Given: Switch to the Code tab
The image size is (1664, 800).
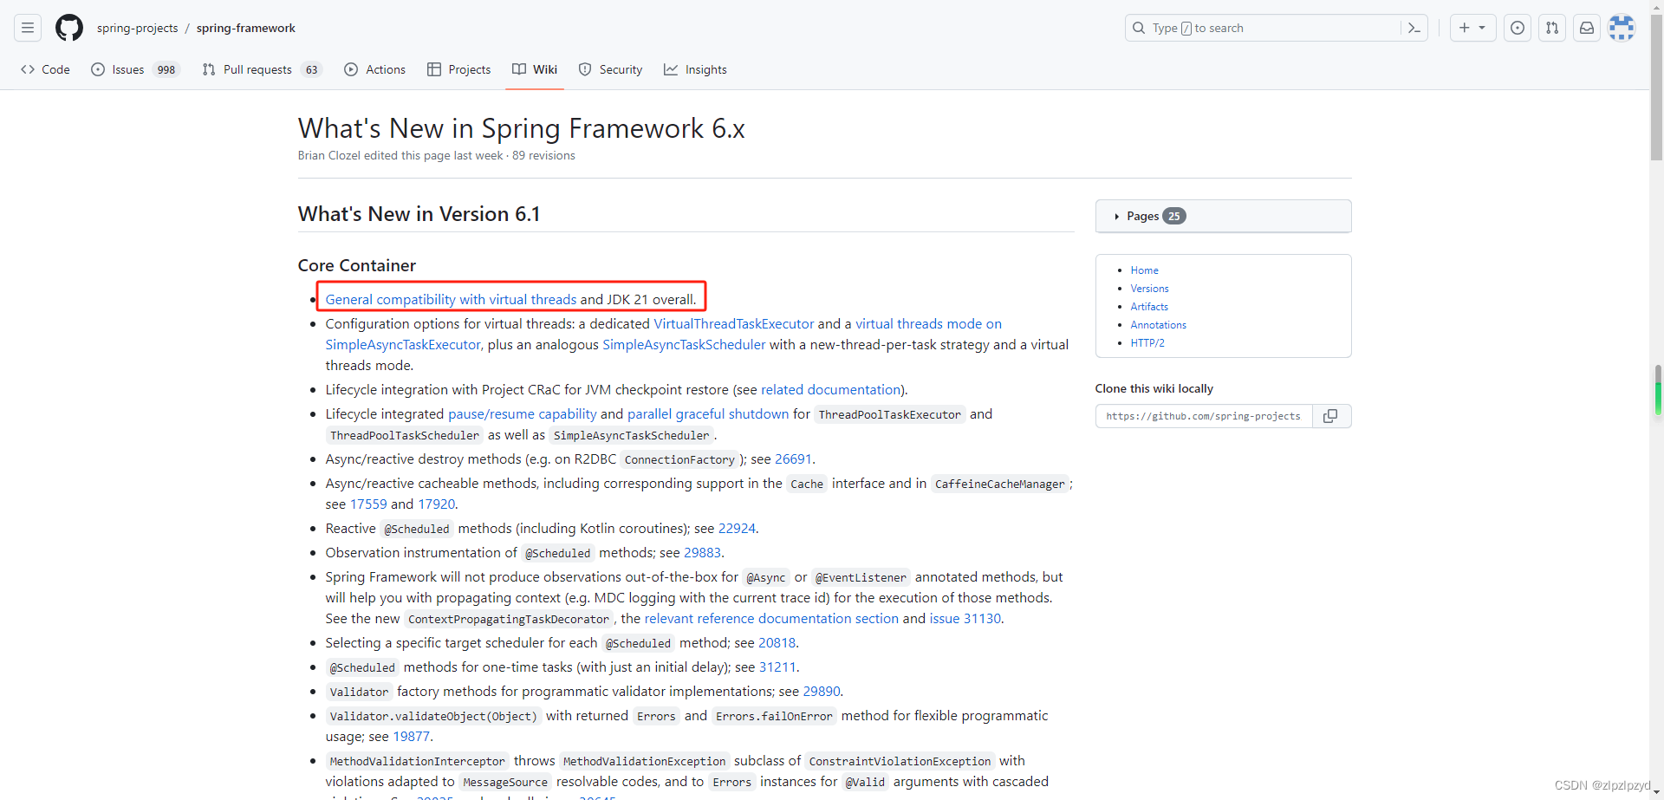Looking at the screenshot, I should tap(45, 69).
